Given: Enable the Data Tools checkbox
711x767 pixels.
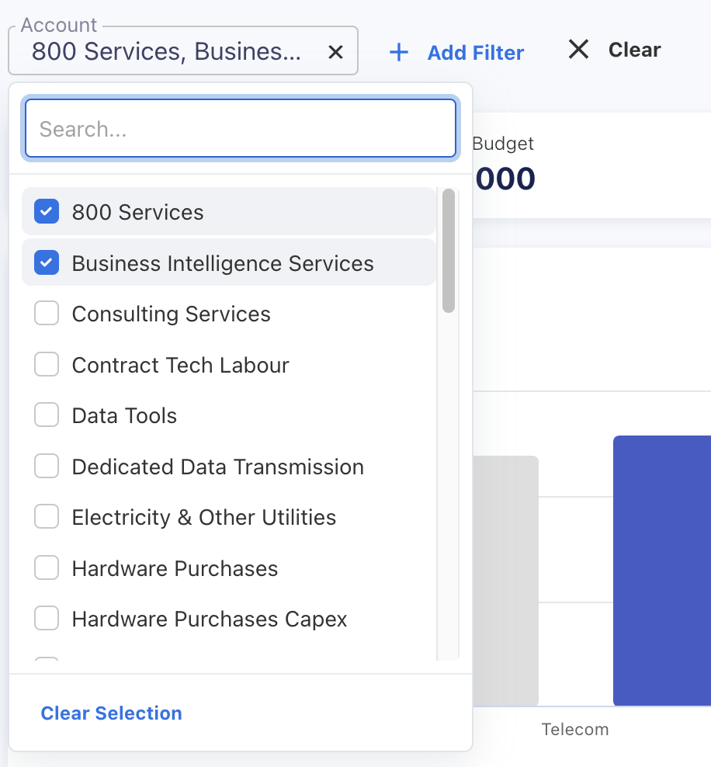Looking at the screenshot, I should 47,415.
